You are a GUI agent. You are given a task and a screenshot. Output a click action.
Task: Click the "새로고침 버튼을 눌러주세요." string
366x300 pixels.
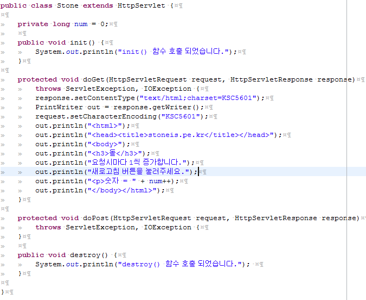click(139, 172)
